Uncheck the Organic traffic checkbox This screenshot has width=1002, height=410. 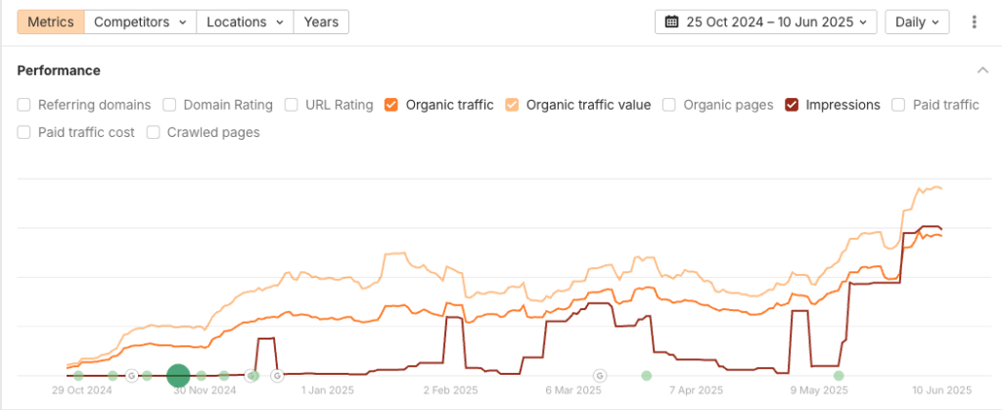point(391,105)
